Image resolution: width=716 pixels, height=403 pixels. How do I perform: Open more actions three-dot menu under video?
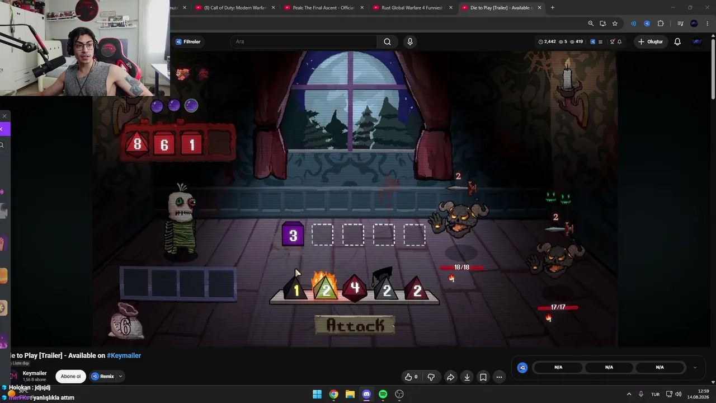tap(500, 377)
